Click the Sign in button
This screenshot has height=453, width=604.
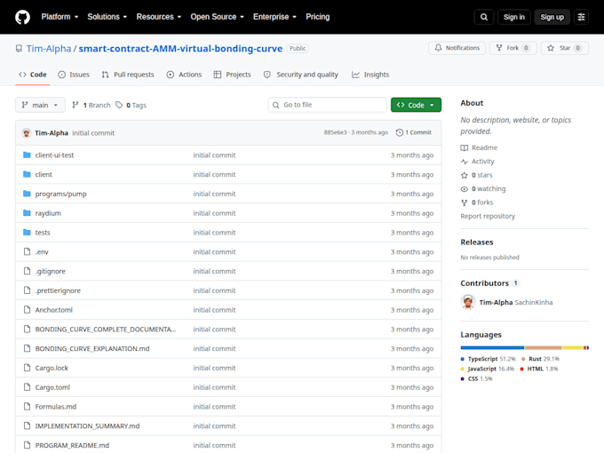tap(514, 17)
